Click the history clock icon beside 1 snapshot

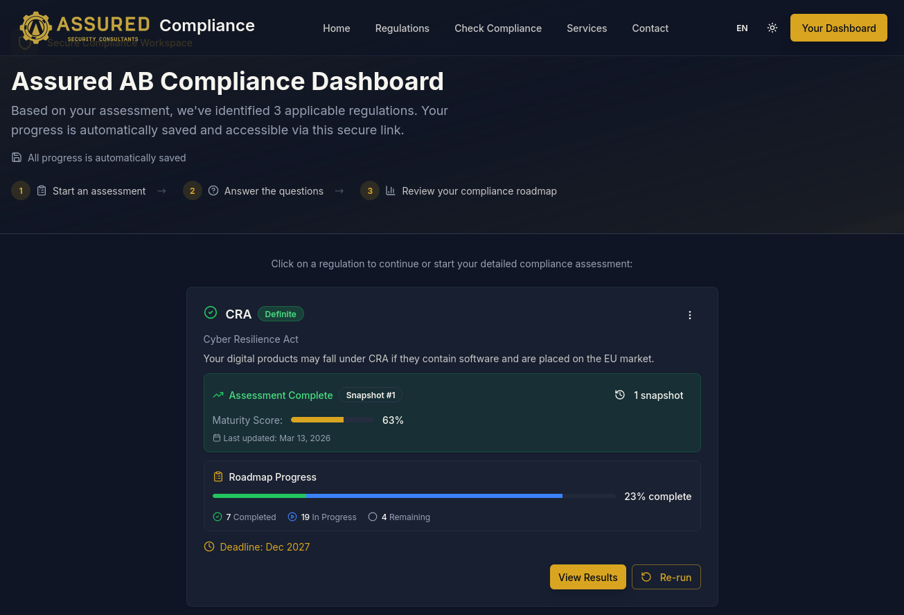tap(620, 395)
